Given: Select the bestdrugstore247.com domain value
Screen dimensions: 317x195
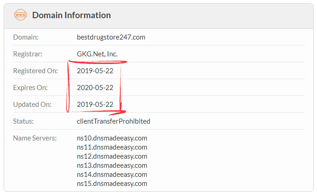Looking at the screenshot, I should tap(111, 37).
